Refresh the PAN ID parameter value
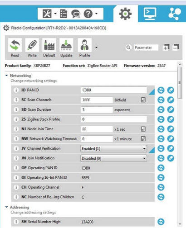The height and width of the screenshot is (228, 186). click(x=161, y=90)
